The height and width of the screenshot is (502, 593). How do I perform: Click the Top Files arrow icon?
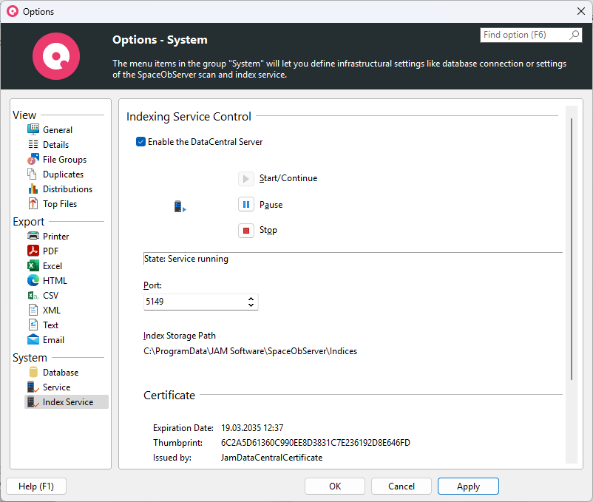(33, 203)
